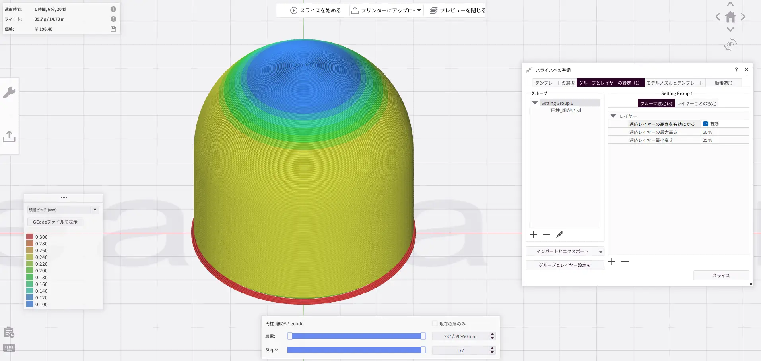Click the home view icon
Viewport: 761px width, 361px height.
click(x=730, y=17)
